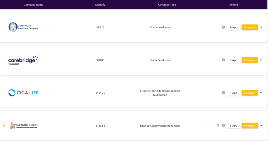Image resolution: width=268 pixels, height=141 pixels.
Task: Click the Company Name column header
Action: [x=33, y=5]
